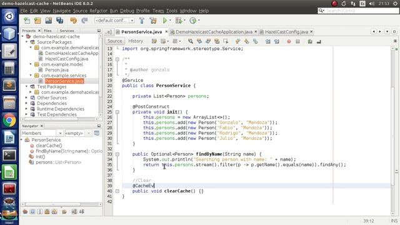Fold the init() method at line 25

coord(117,112)
